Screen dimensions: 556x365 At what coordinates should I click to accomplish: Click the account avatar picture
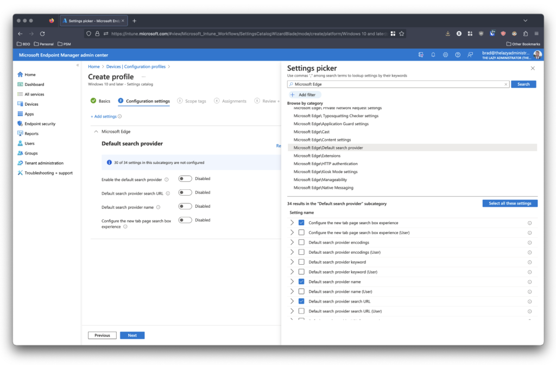538,55
